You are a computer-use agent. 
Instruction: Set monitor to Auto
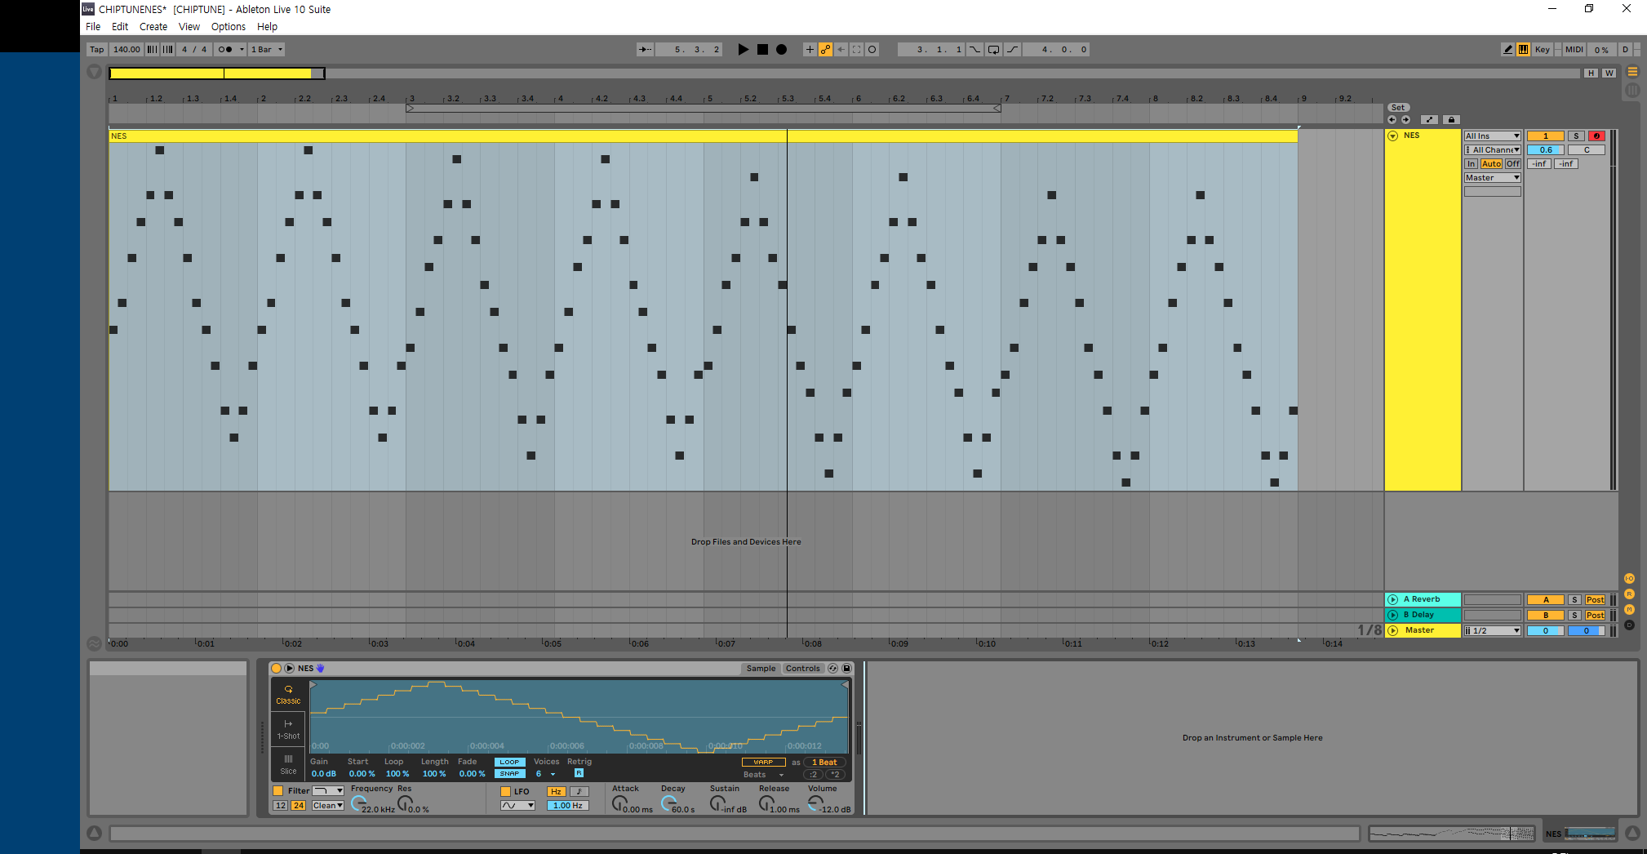coord(1491,164)
